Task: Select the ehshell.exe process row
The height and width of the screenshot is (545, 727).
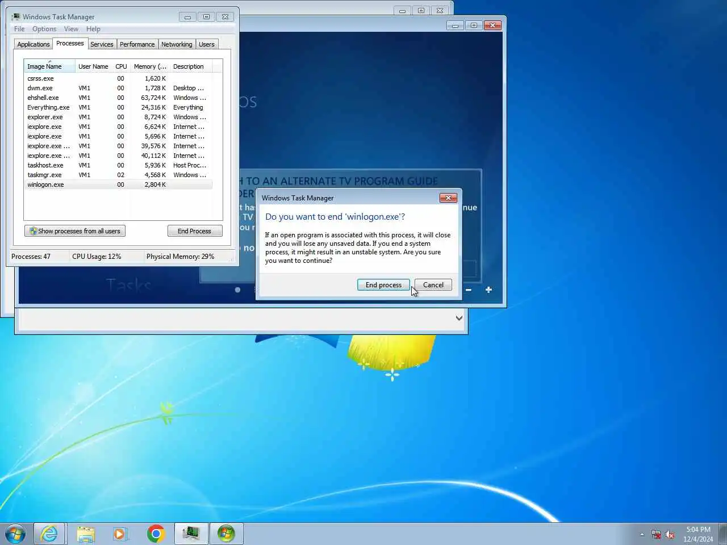Action: [118, 98]
